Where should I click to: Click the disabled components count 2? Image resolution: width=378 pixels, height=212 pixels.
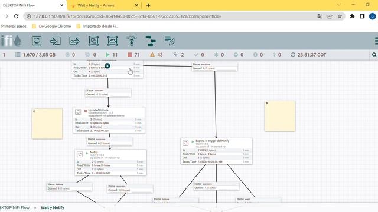(178, 55)
